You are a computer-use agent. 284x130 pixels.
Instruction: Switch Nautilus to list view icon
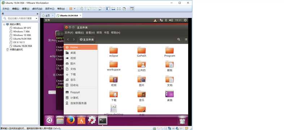click(186, 39)
